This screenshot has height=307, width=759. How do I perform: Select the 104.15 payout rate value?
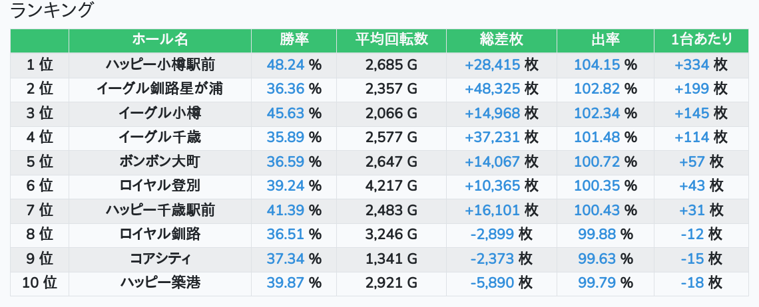(x=597, y=64)
